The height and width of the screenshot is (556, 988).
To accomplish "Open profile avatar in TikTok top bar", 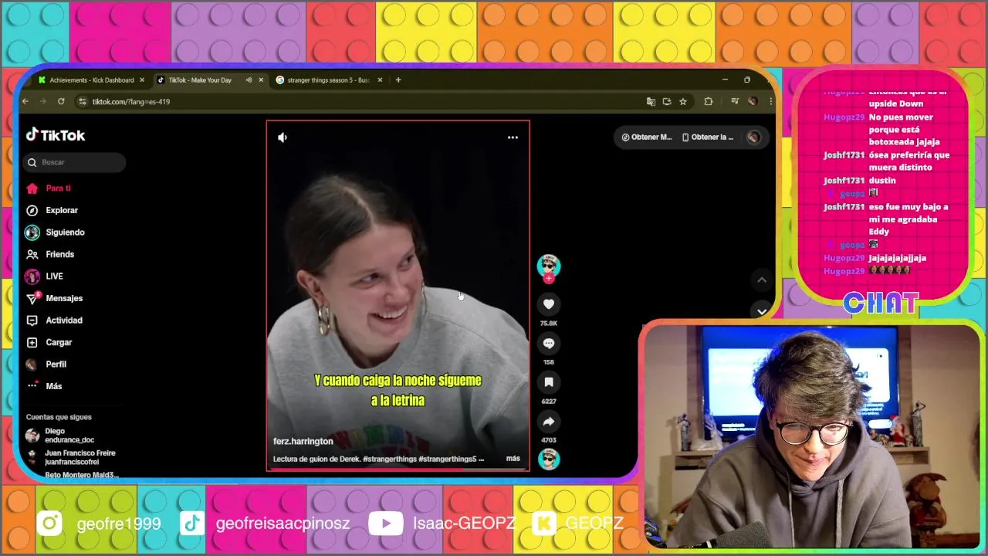I will pyautogui.click(x=753, y=137).
